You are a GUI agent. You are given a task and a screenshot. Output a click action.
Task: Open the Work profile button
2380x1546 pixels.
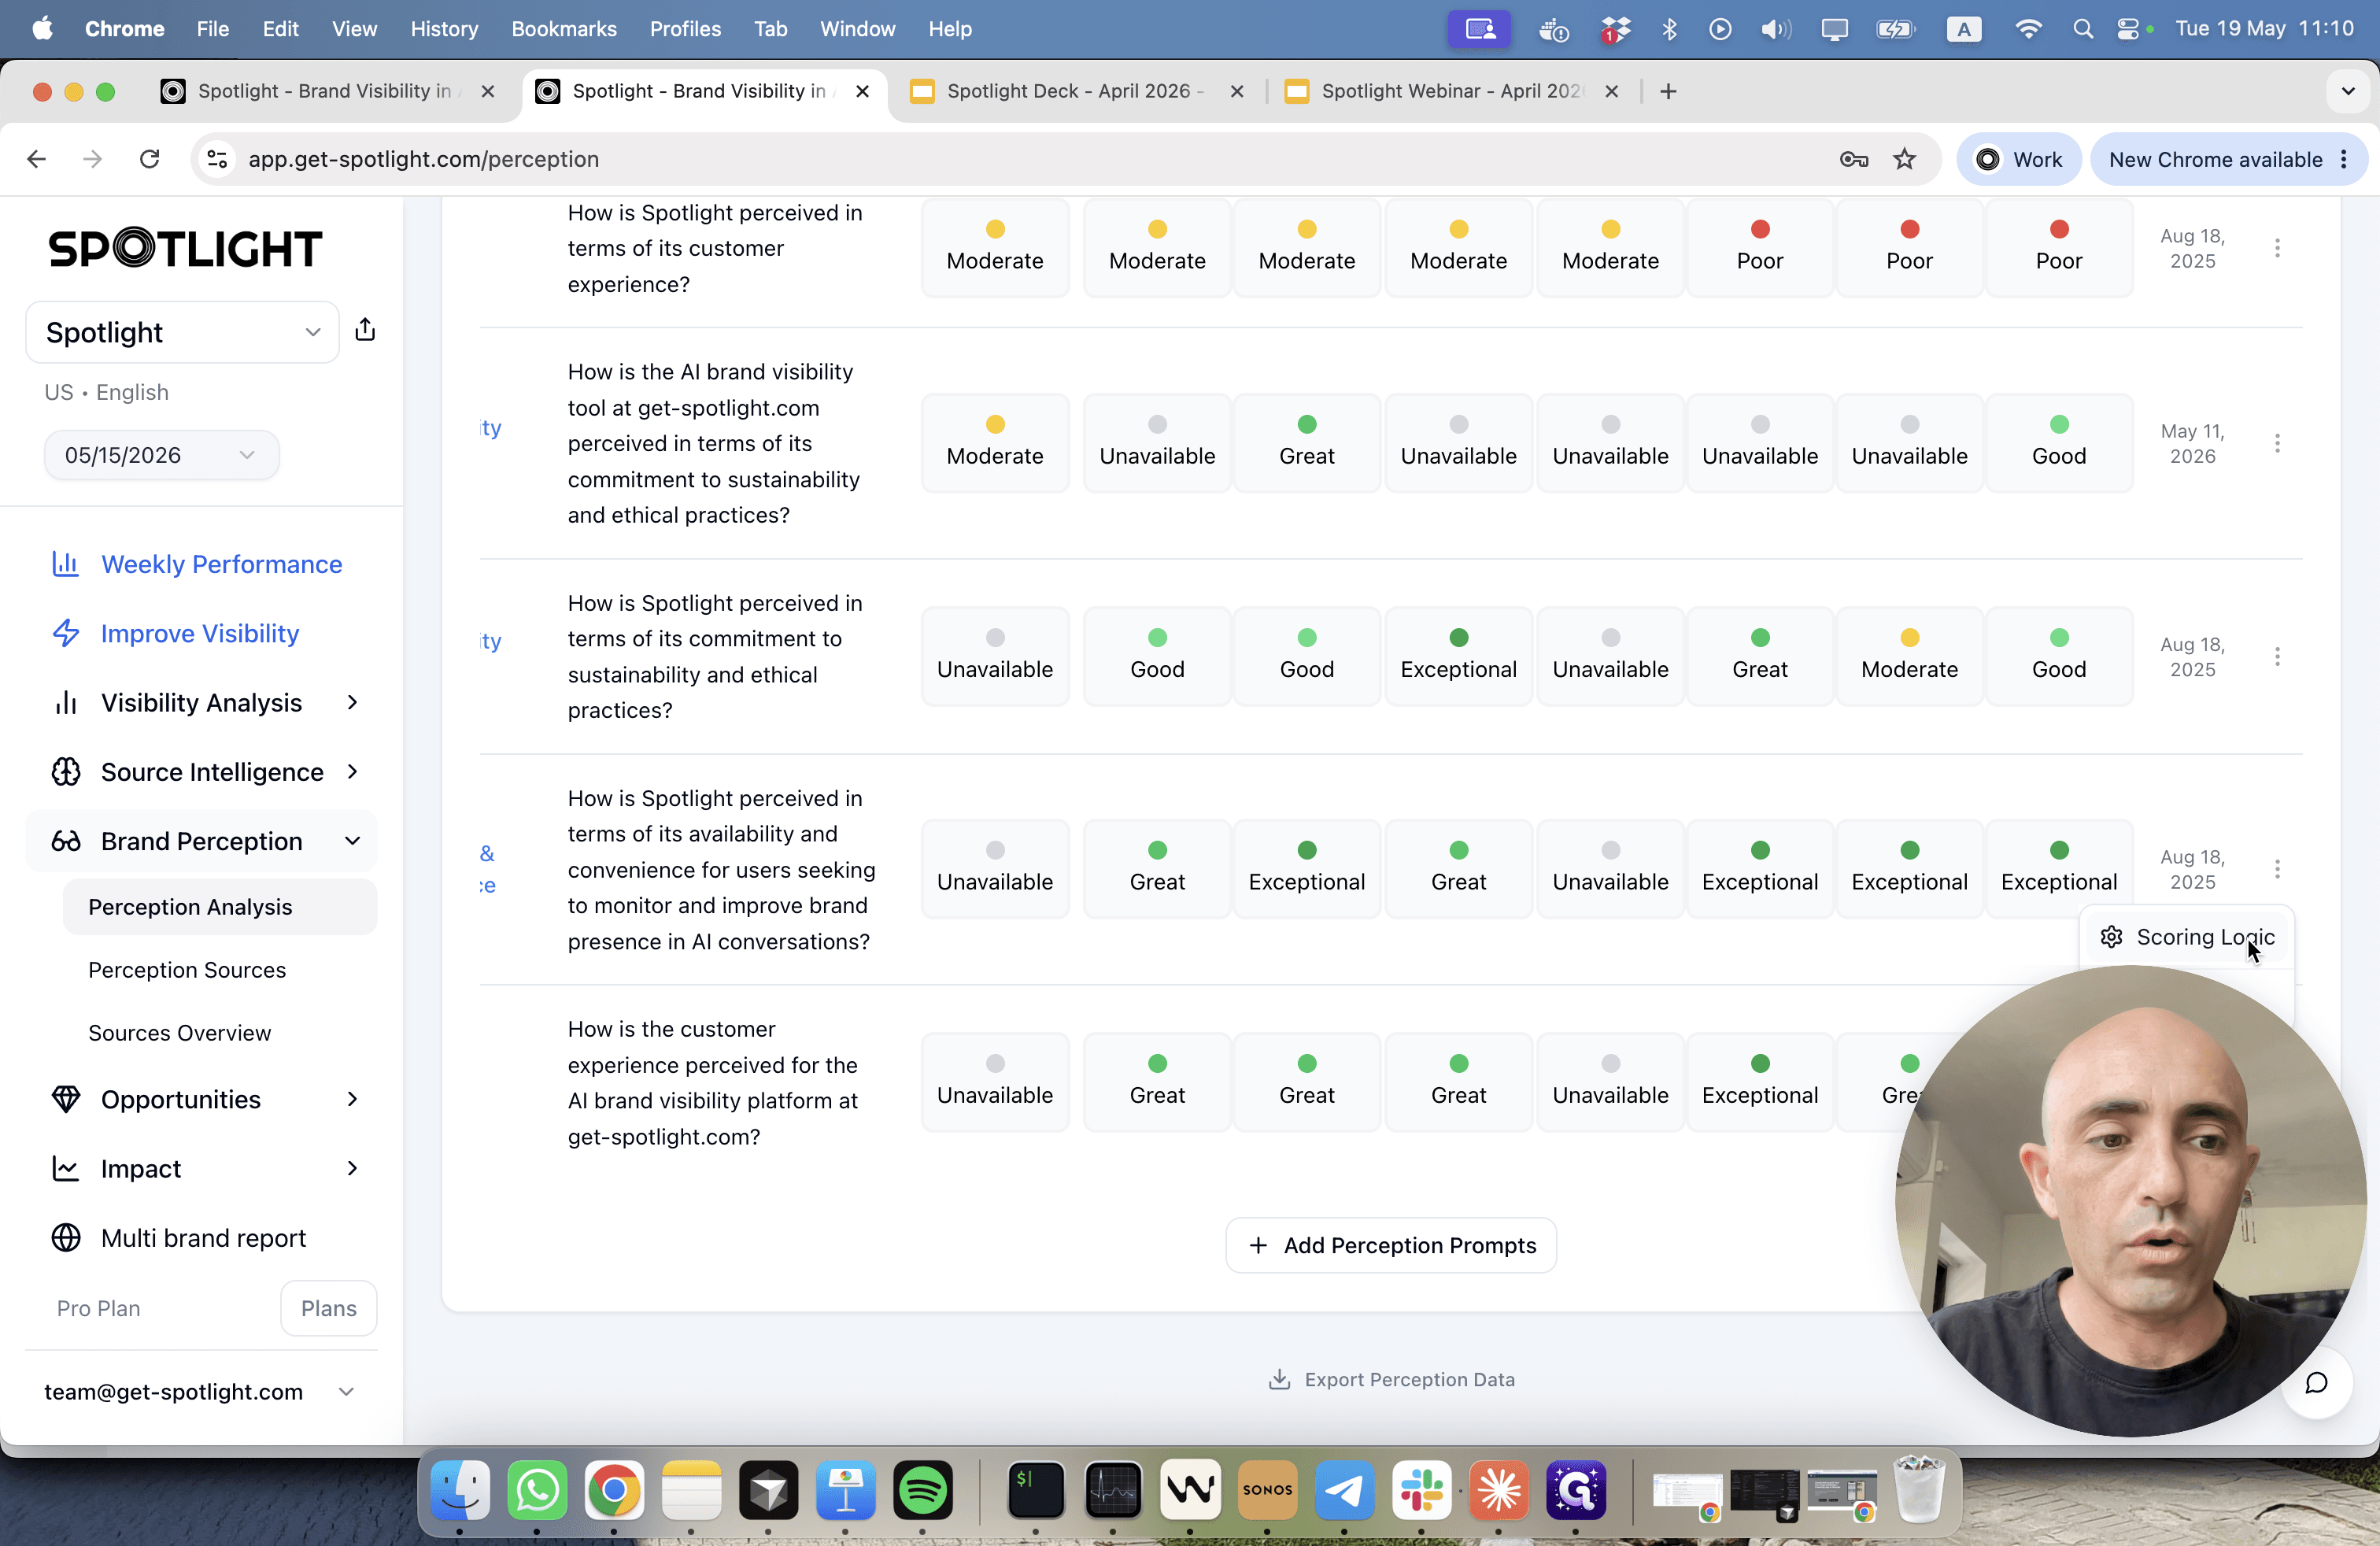(2018, 159)
